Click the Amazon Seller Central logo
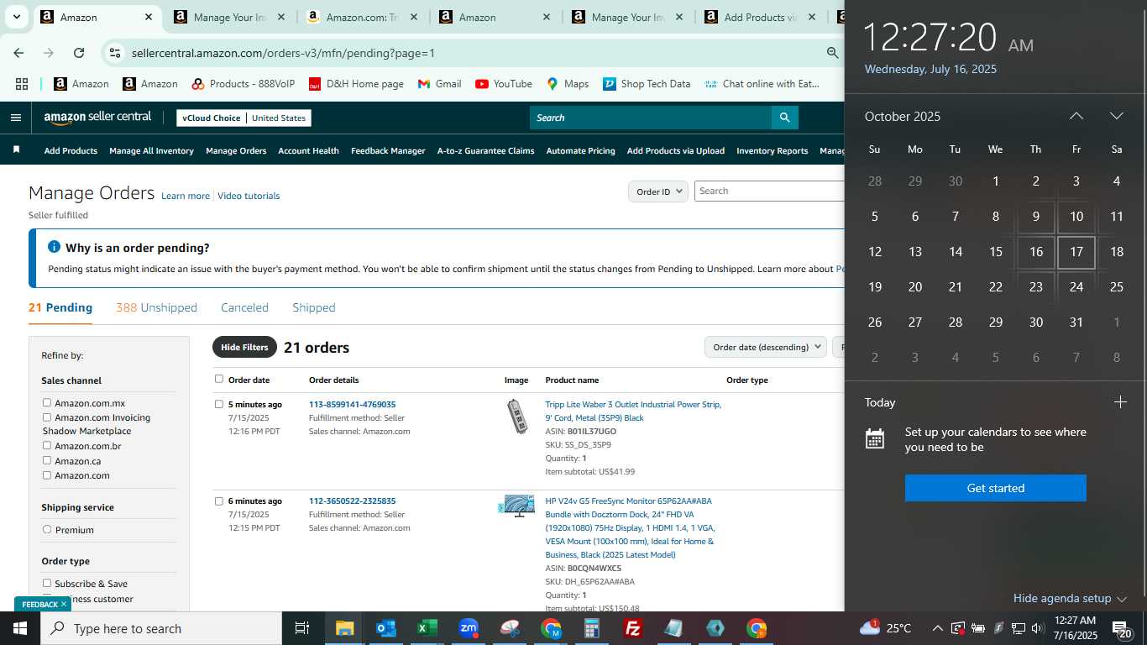Screen dimensions: 1147x645 pos(97,118)
